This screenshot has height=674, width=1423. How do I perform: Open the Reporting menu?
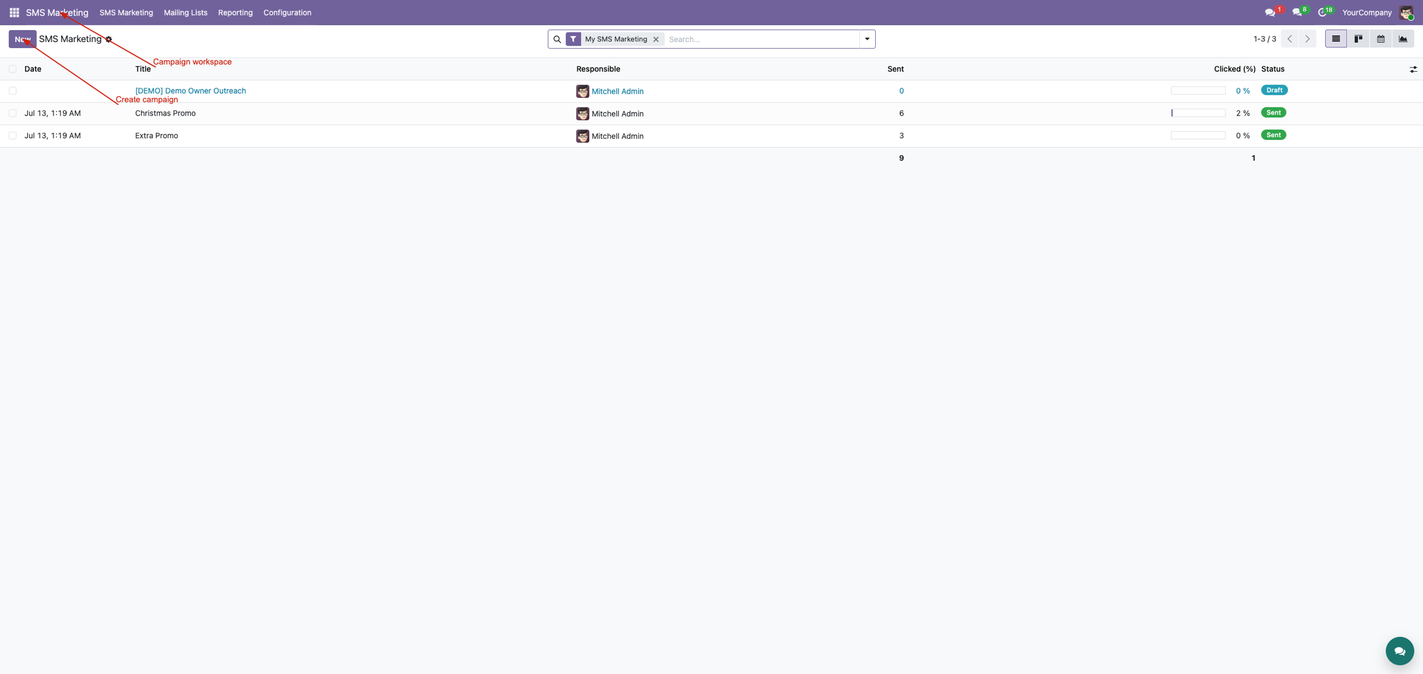[x=235, y=12]
